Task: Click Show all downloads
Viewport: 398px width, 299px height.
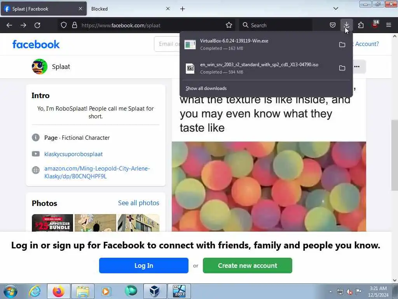Action: click(x=206, y=88)
